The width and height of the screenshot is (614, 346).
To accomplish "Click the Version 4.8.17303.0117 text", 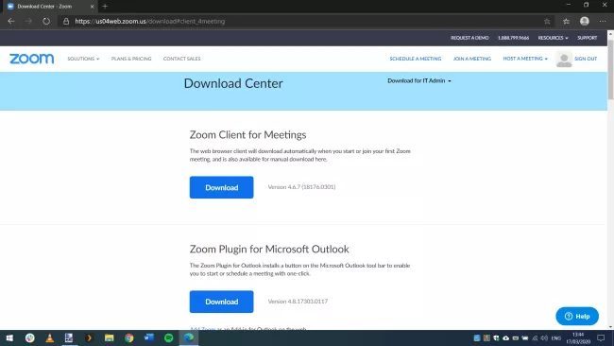I will pyautogui.click(x=298, y=302).
